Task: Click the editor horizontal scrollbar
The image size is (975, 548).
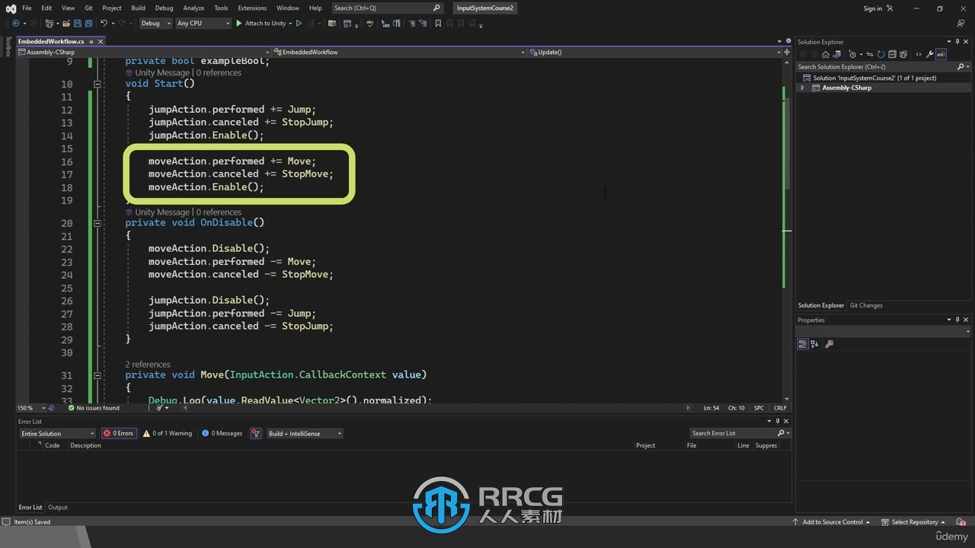Action: (x=438, y=408)
